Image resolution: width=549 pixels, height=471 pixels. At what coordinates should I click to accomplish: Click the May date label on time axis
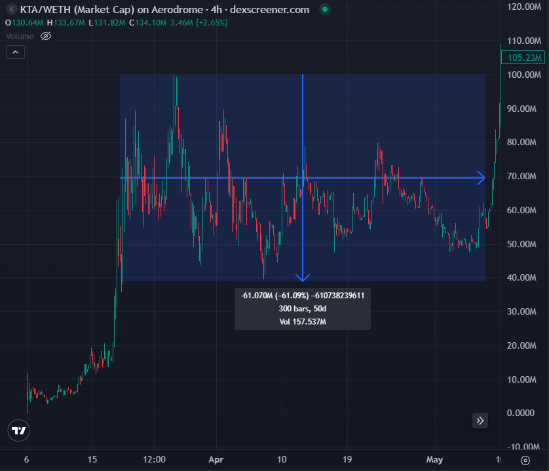click(x=434, y=459)
